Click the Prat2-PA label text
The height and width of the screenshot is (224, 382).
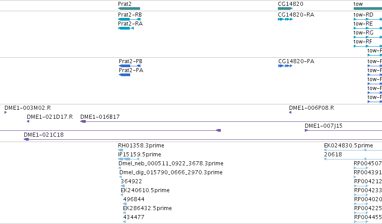coord(131,70)
